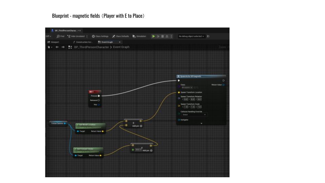Click the Stop simulation icon
This screenshot has width=325, height=183.
click(x=162, y=36)
